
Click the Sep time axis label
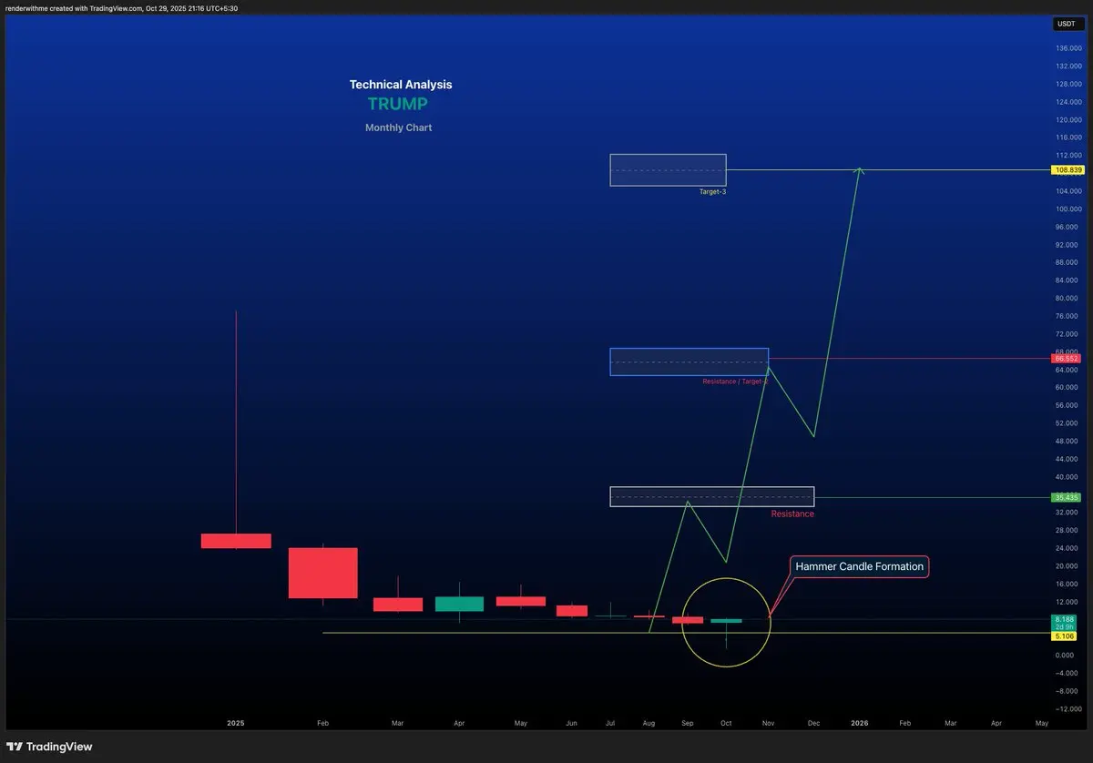pyautogui.click(x=687, y=723)
